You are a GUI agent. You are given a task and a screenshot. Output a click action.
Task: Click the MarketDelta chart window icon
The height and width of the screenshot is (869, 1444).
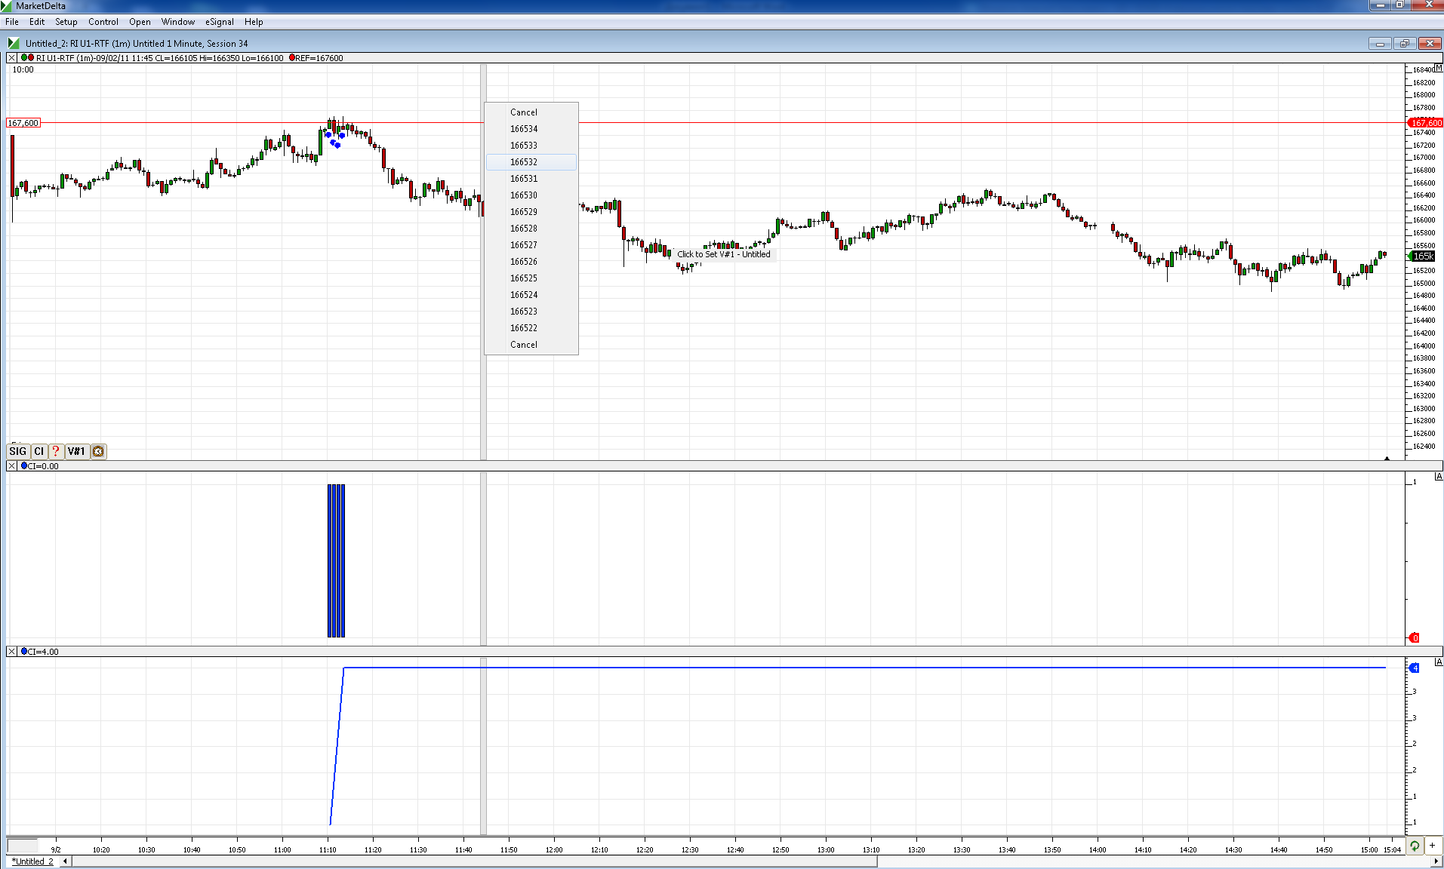click(14, 44)
